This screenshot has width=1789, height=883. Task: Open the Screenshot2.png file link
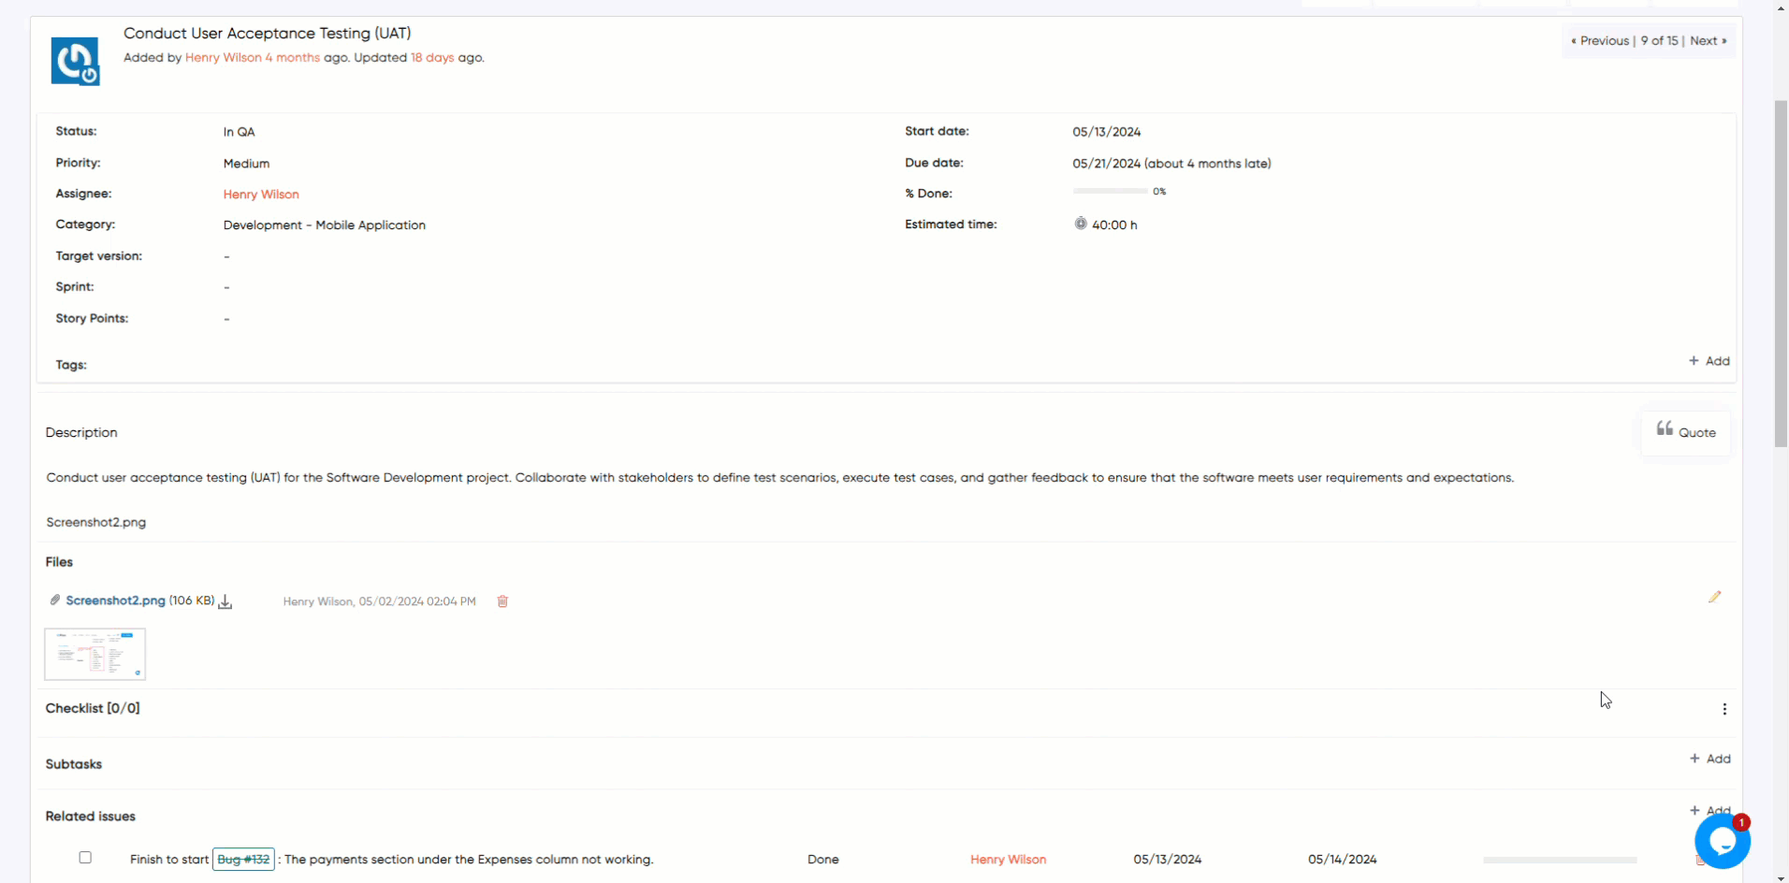click(115, 601)
